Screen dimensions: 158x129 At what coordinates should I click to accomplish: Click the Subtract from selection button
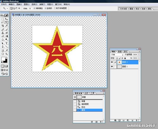coord(16,8)
